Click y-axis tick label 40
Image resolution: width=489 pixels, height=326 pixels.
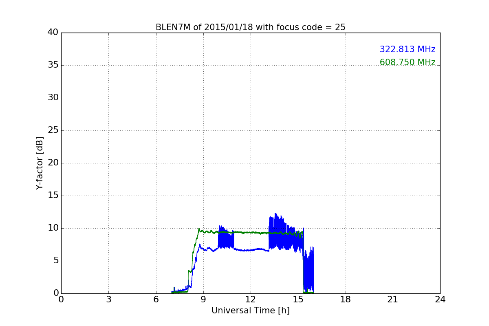(x=53, y=33)
